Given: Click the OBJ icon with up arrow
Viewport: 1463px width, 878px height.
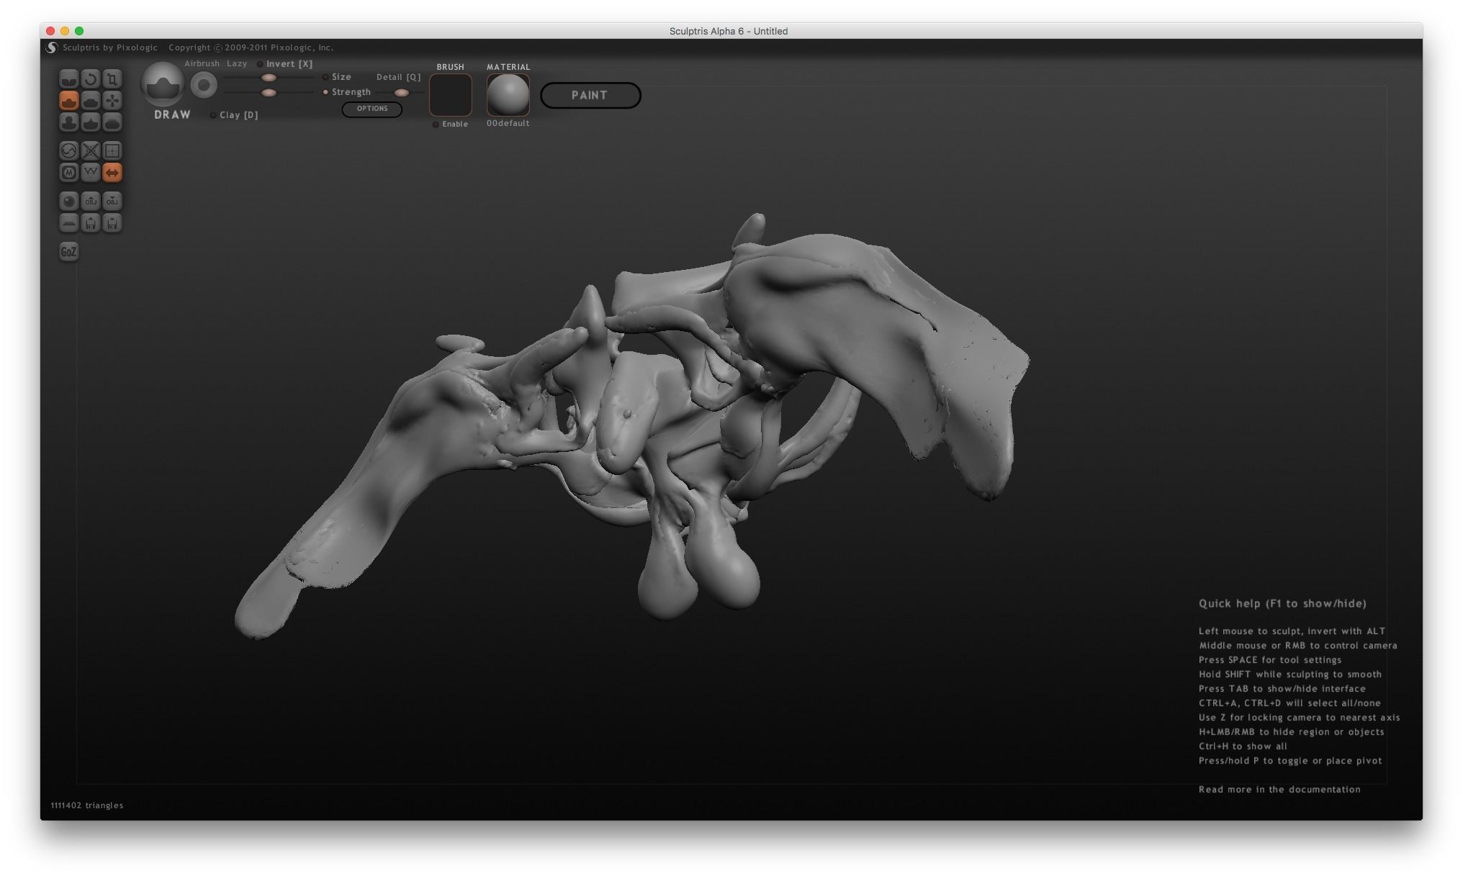Looking at the screenshot, I should coord(90,201).
